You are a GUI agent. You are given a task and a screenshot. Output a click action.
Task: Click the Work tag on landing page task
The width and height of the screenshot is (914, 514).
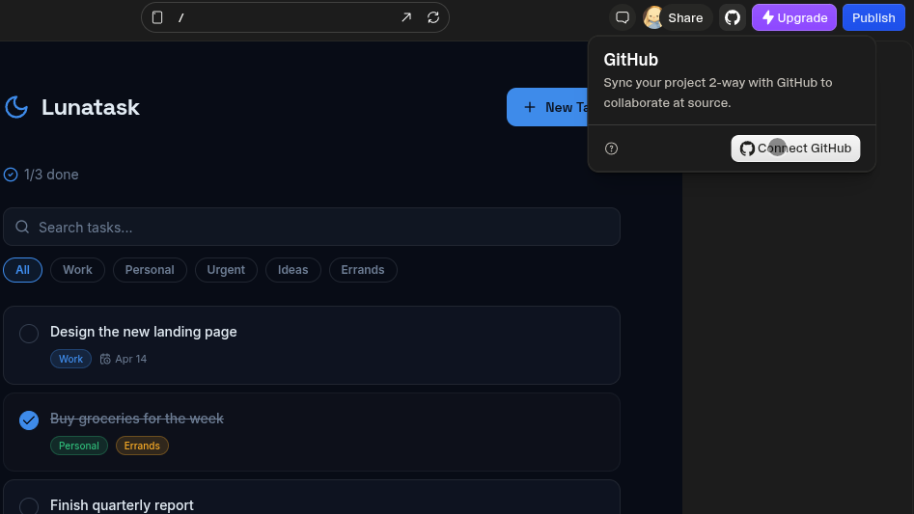71,359
